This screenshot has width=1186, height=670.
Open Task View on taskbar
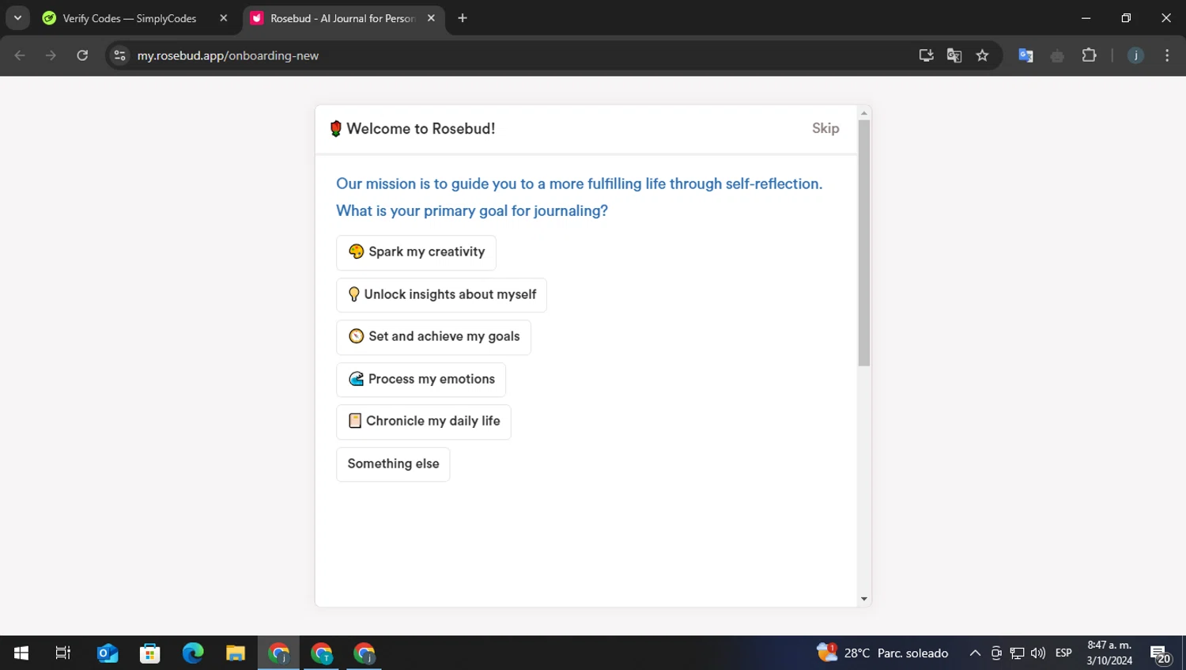[63, 653]
